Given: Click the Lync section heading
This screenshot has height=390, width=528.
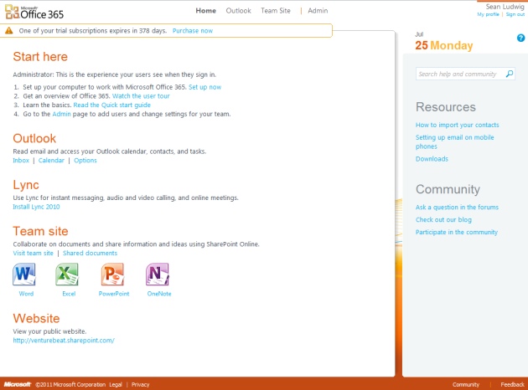Looking at the screenshot, I should [26, 185].
